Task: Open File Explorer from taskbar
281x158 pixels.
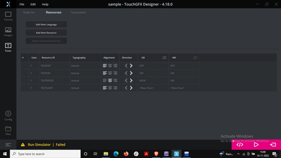Action: 106,154
